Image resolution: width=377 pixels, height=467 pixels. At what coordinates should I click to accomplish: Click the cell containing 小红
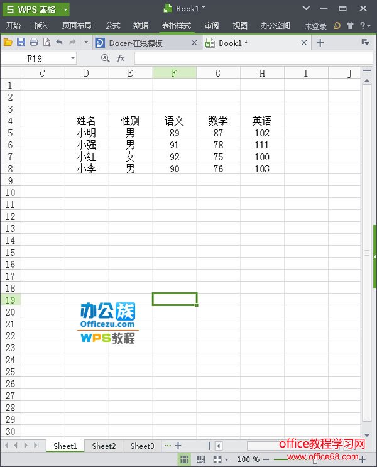[x=87, y=157]
